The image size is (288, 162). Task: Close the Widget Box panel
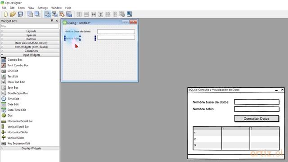click(x=57, y=21)
